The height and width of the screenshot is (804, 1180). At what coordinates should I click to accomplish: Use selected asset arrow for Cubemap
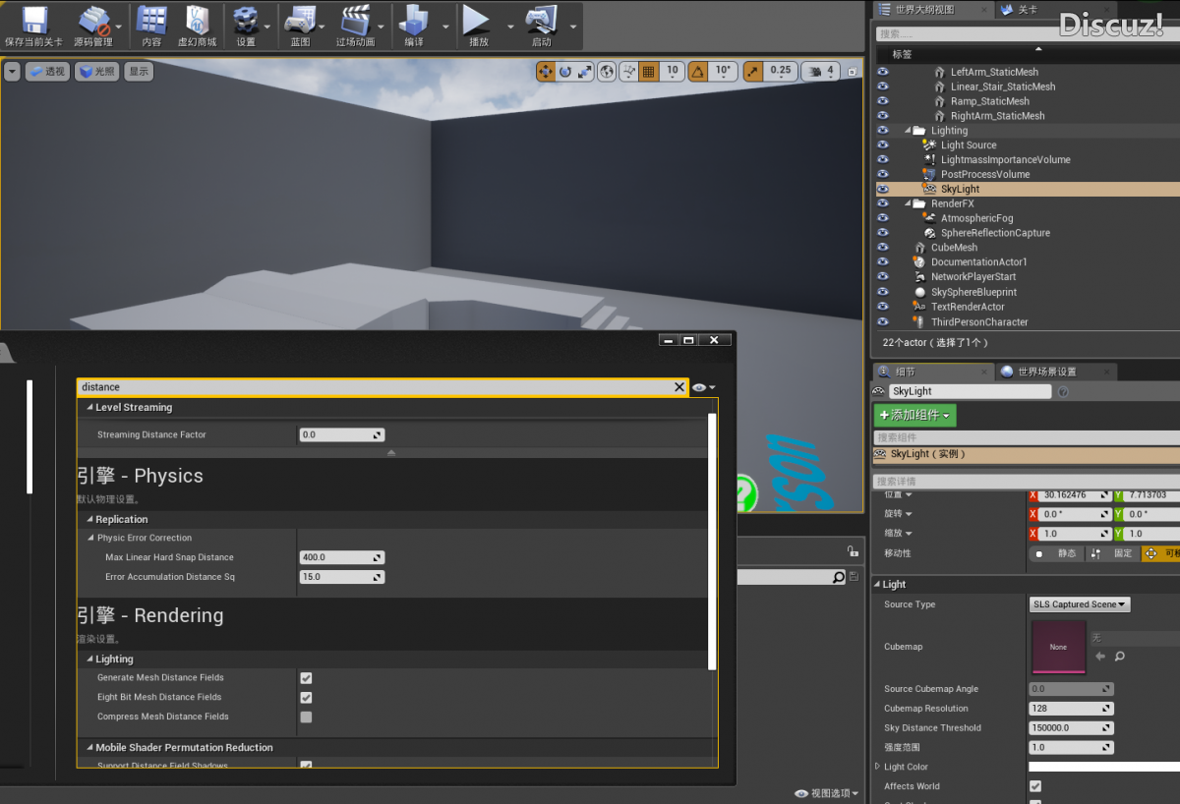point(1100,656)
